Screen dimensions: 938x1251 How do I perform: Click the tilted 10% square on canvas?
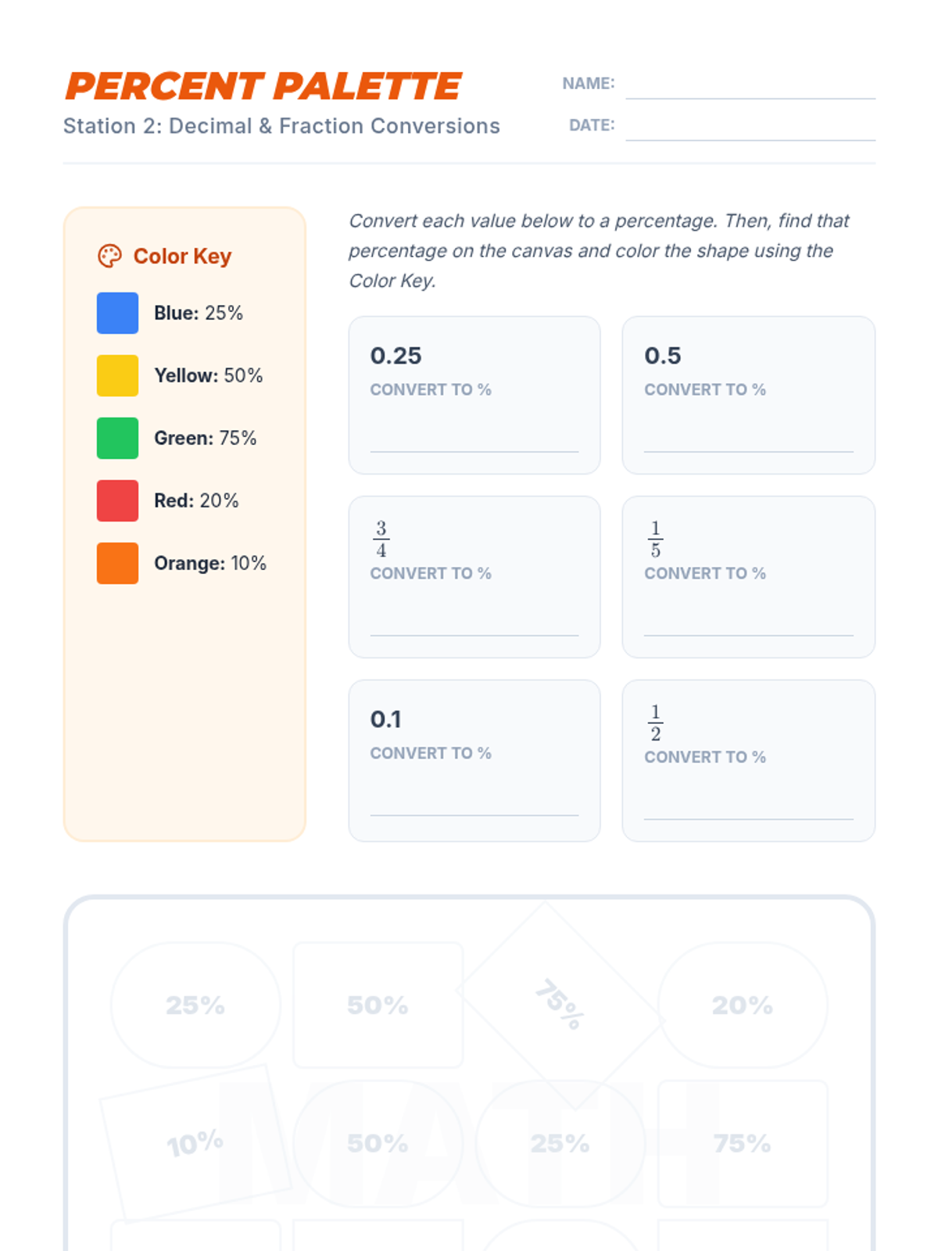pyautogui.click(x=195, y=1144)
